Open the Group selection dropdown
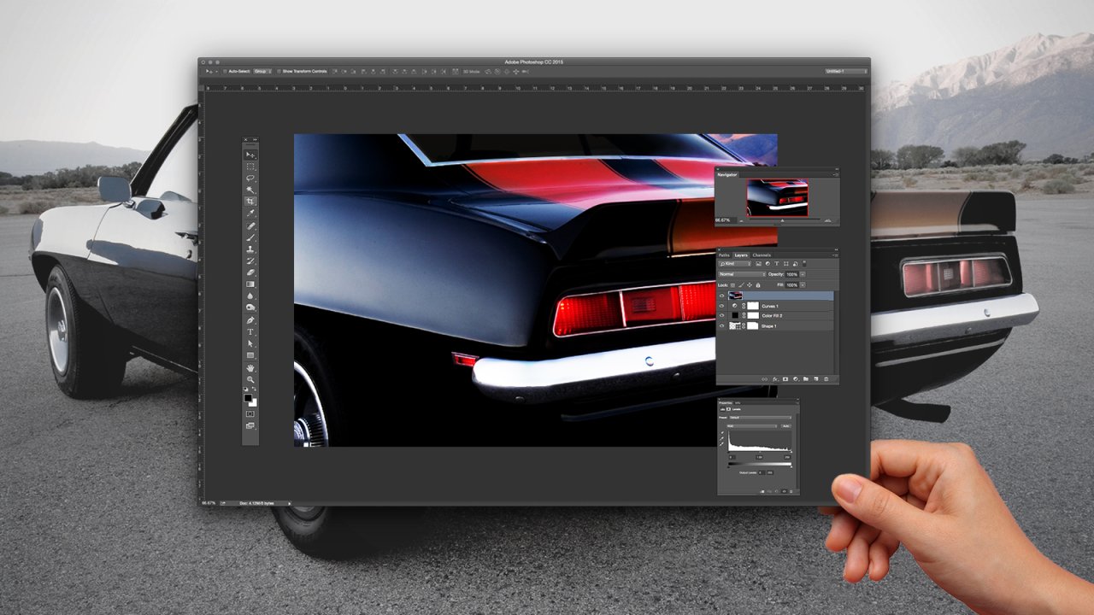Viewport: 1094px width, 615px height. click(262, 71)
